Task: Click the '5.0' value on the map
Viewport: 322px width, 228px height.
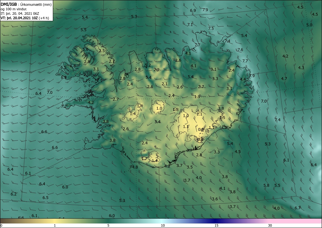Action: 309,25
